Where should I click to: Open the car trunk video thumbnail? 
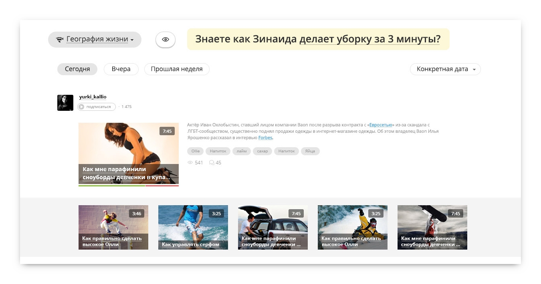coord(273,227)
